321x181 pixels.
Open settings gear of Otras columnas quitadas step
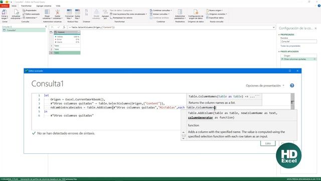[x=314, y=59]
